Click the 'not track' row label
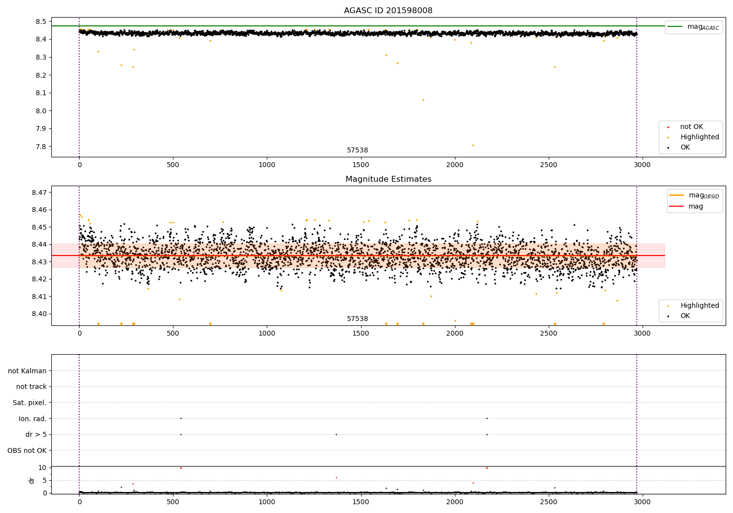This screenshot has width=733, height=513. tap(31, 387)
